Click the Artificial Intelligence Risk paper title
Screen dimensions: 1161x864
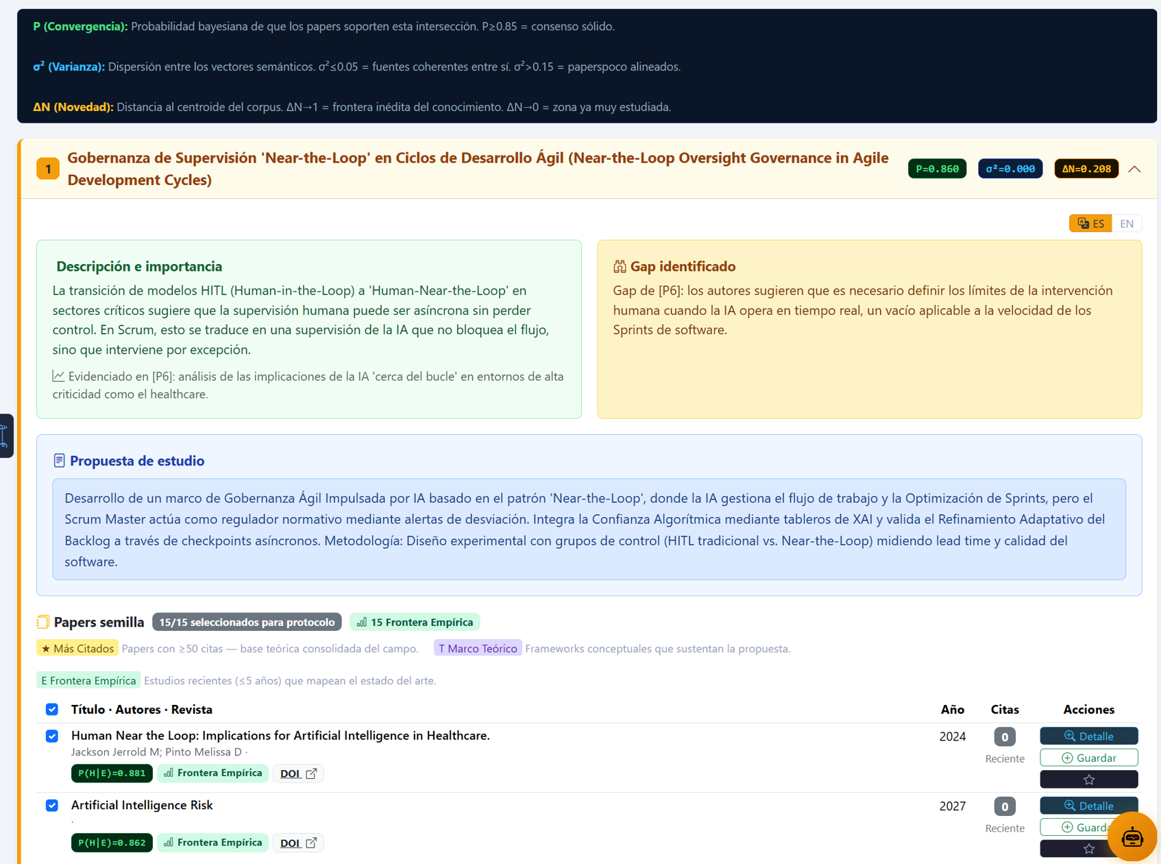click(142, 805)
